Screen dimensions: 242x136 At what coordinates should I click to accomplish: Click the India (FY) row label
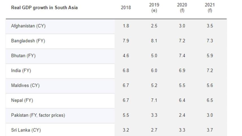21,71
